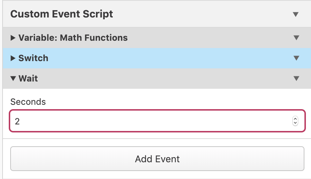Open Variable: Math Functions options menu arrow
Image resolution: width=311 pixels, height=179 pixels.
tap(296, 37)
